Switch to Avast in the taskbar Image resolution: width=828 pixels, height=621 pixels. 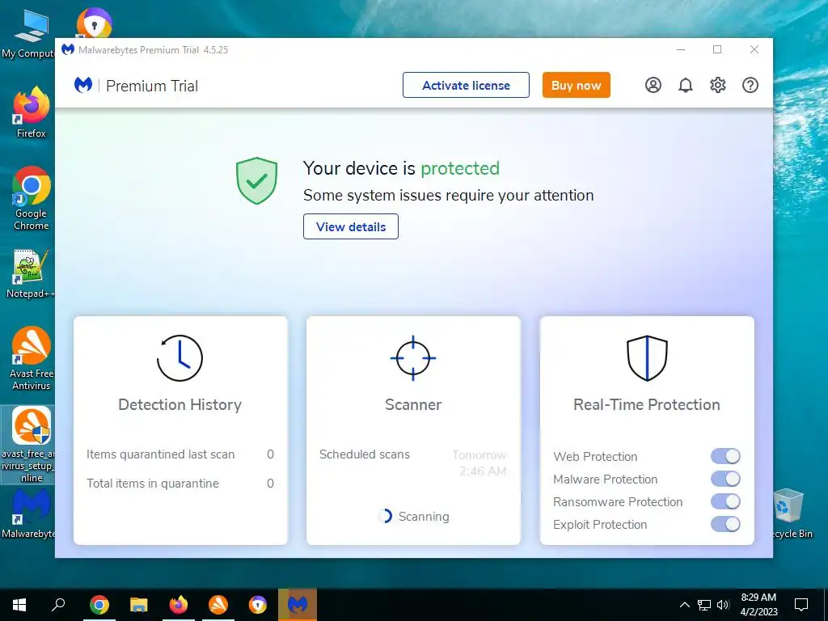(218, 605)
